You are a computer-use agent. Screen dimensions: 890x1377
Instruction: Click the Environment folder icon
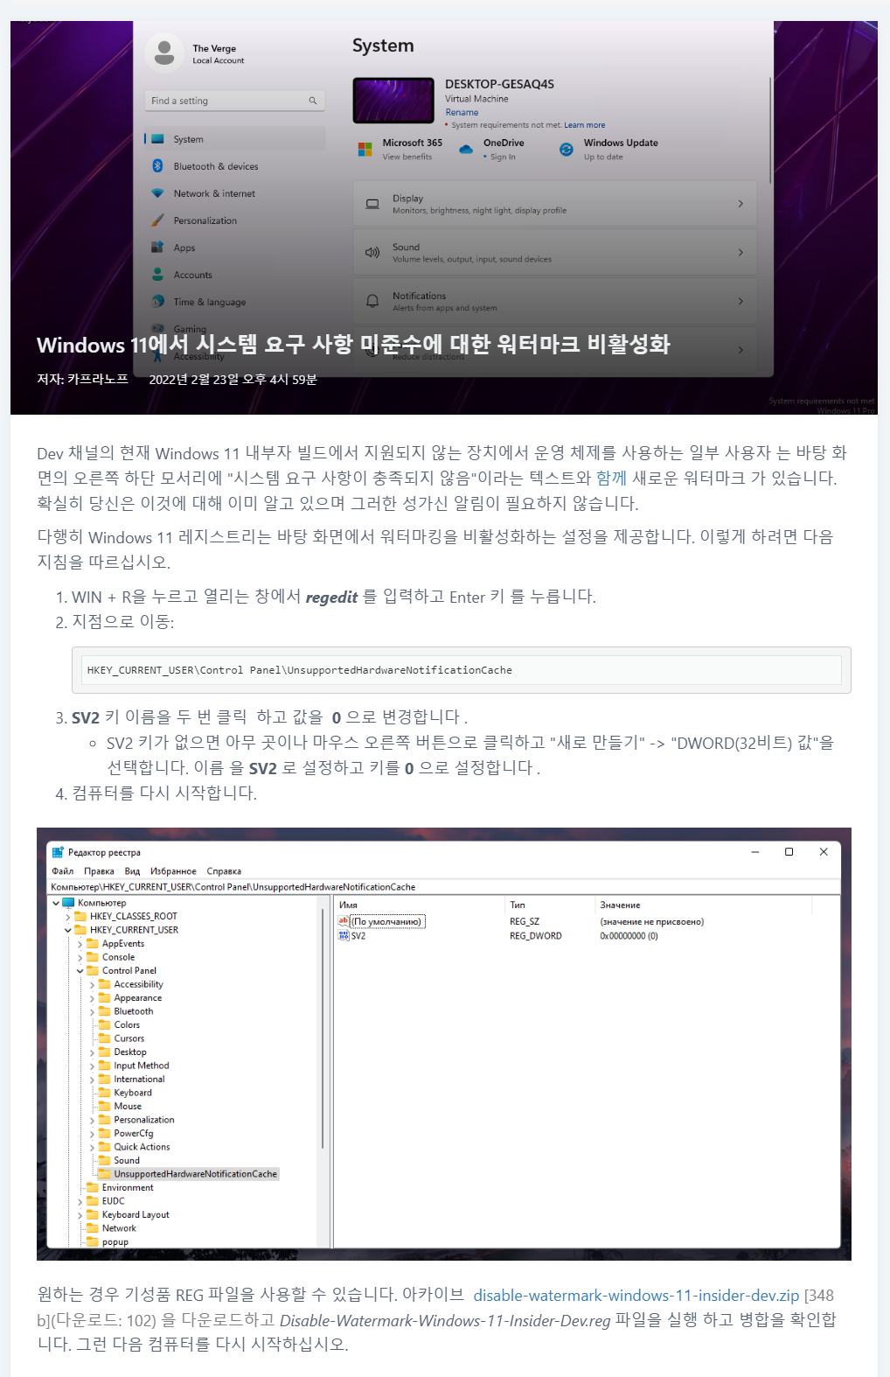click(x=93, y=1187)
